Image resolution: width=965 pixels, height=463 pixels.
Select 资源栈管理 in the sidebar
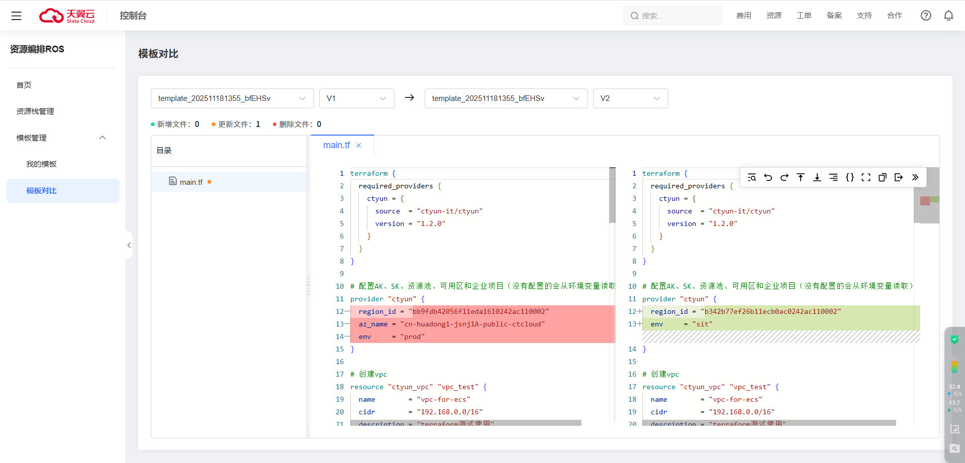(x=35, y=111)
